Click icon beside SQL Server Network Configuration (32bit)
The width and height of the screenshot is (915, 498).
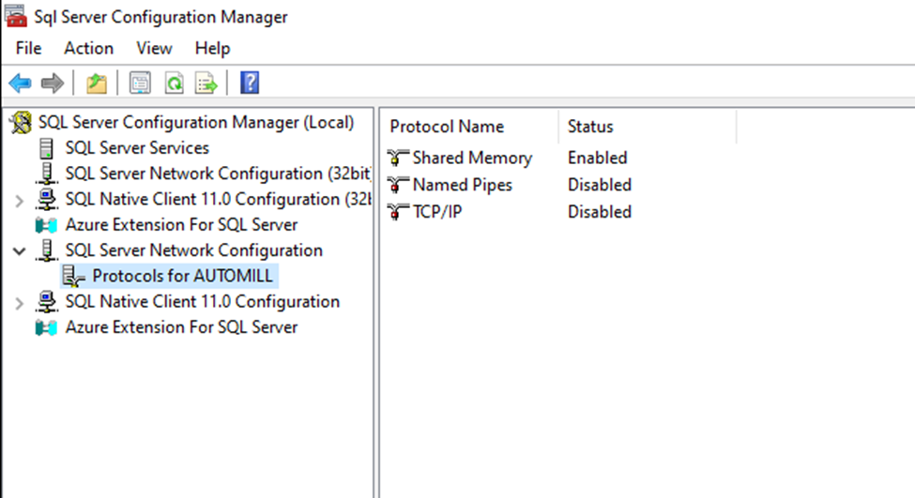[47, 174]
